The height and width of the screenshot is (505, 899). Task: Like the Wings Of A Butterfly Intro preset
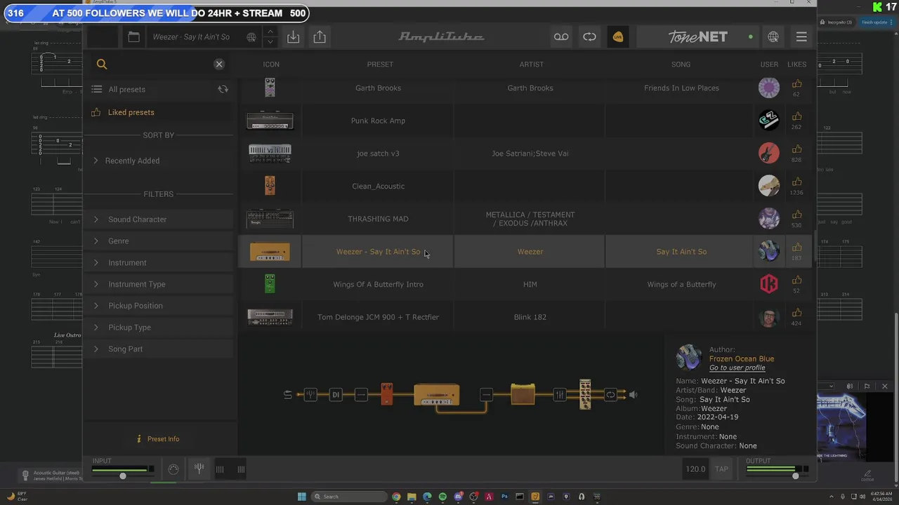coord(796,281)
